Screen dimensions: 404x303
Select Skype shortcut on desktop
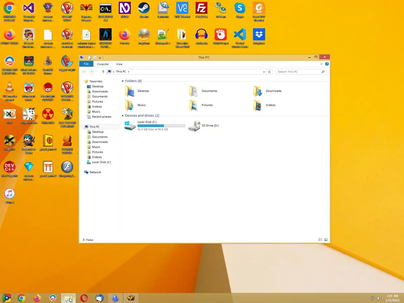pos(240,10)
